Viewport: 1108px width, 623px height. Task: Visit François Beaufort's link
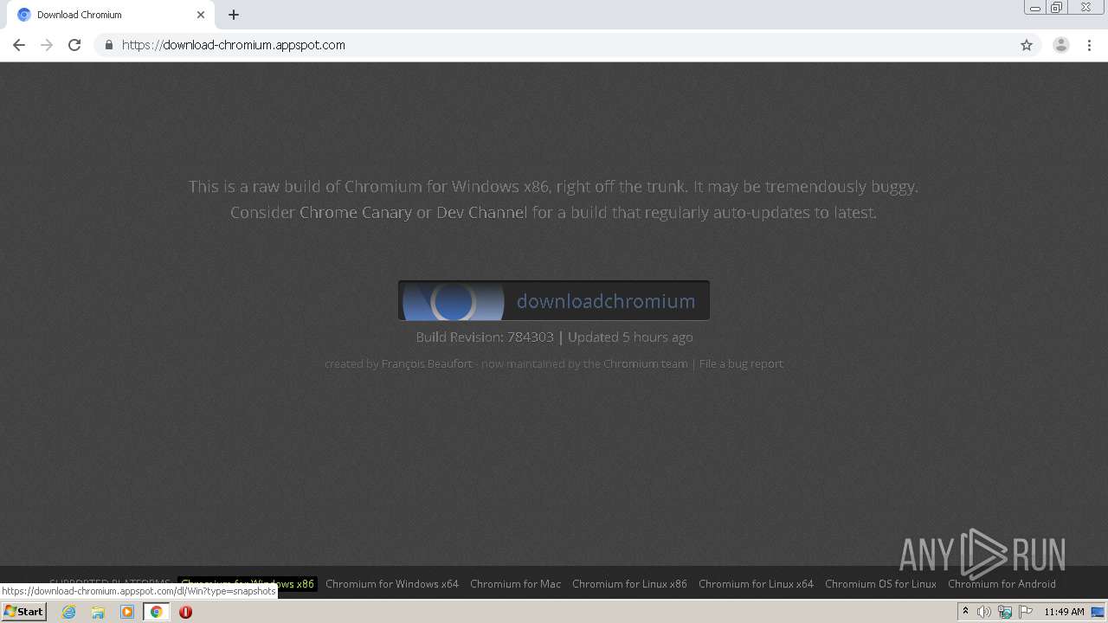point(427,363)
